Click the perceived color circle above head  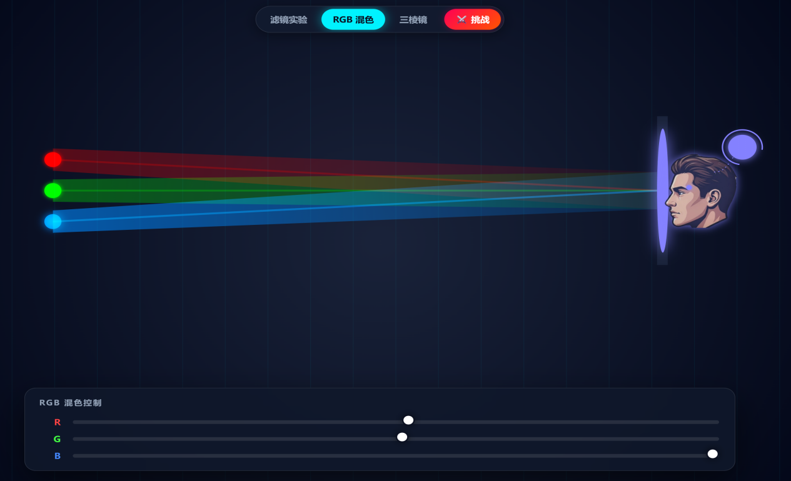coord(742,147)
